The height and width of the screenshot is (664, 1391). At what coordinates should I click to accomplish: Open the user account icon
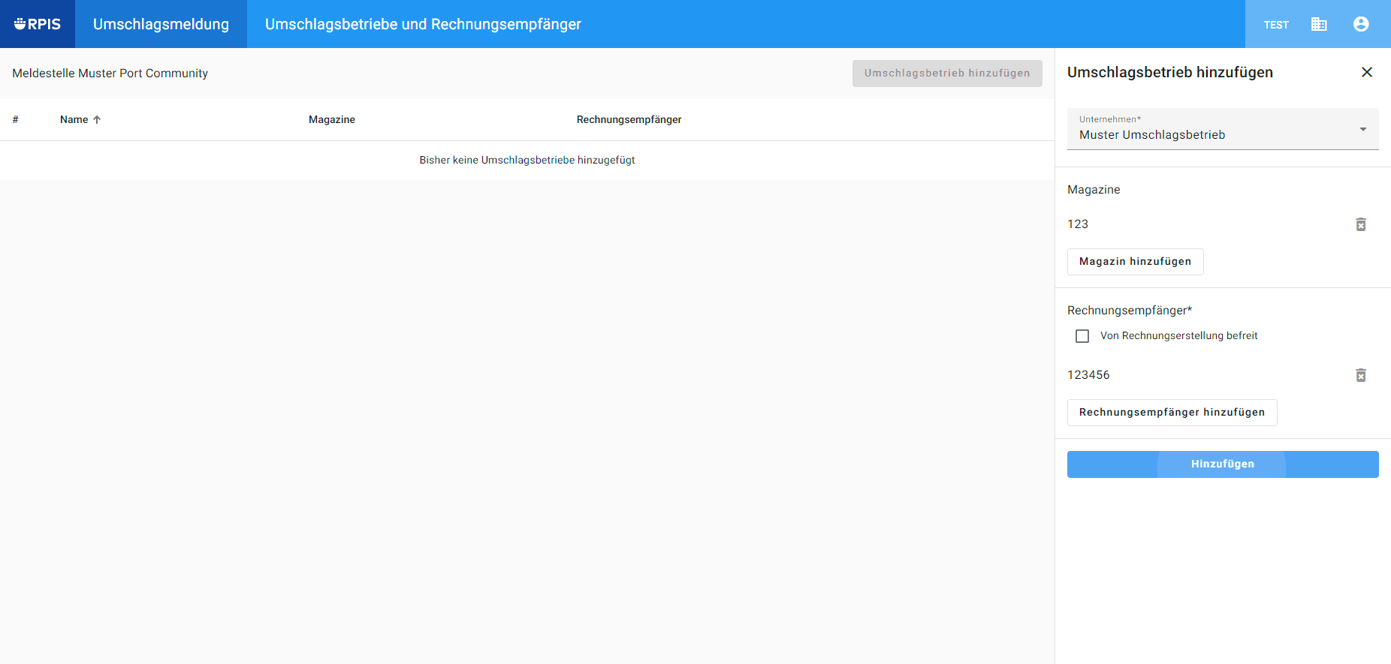1361,24
